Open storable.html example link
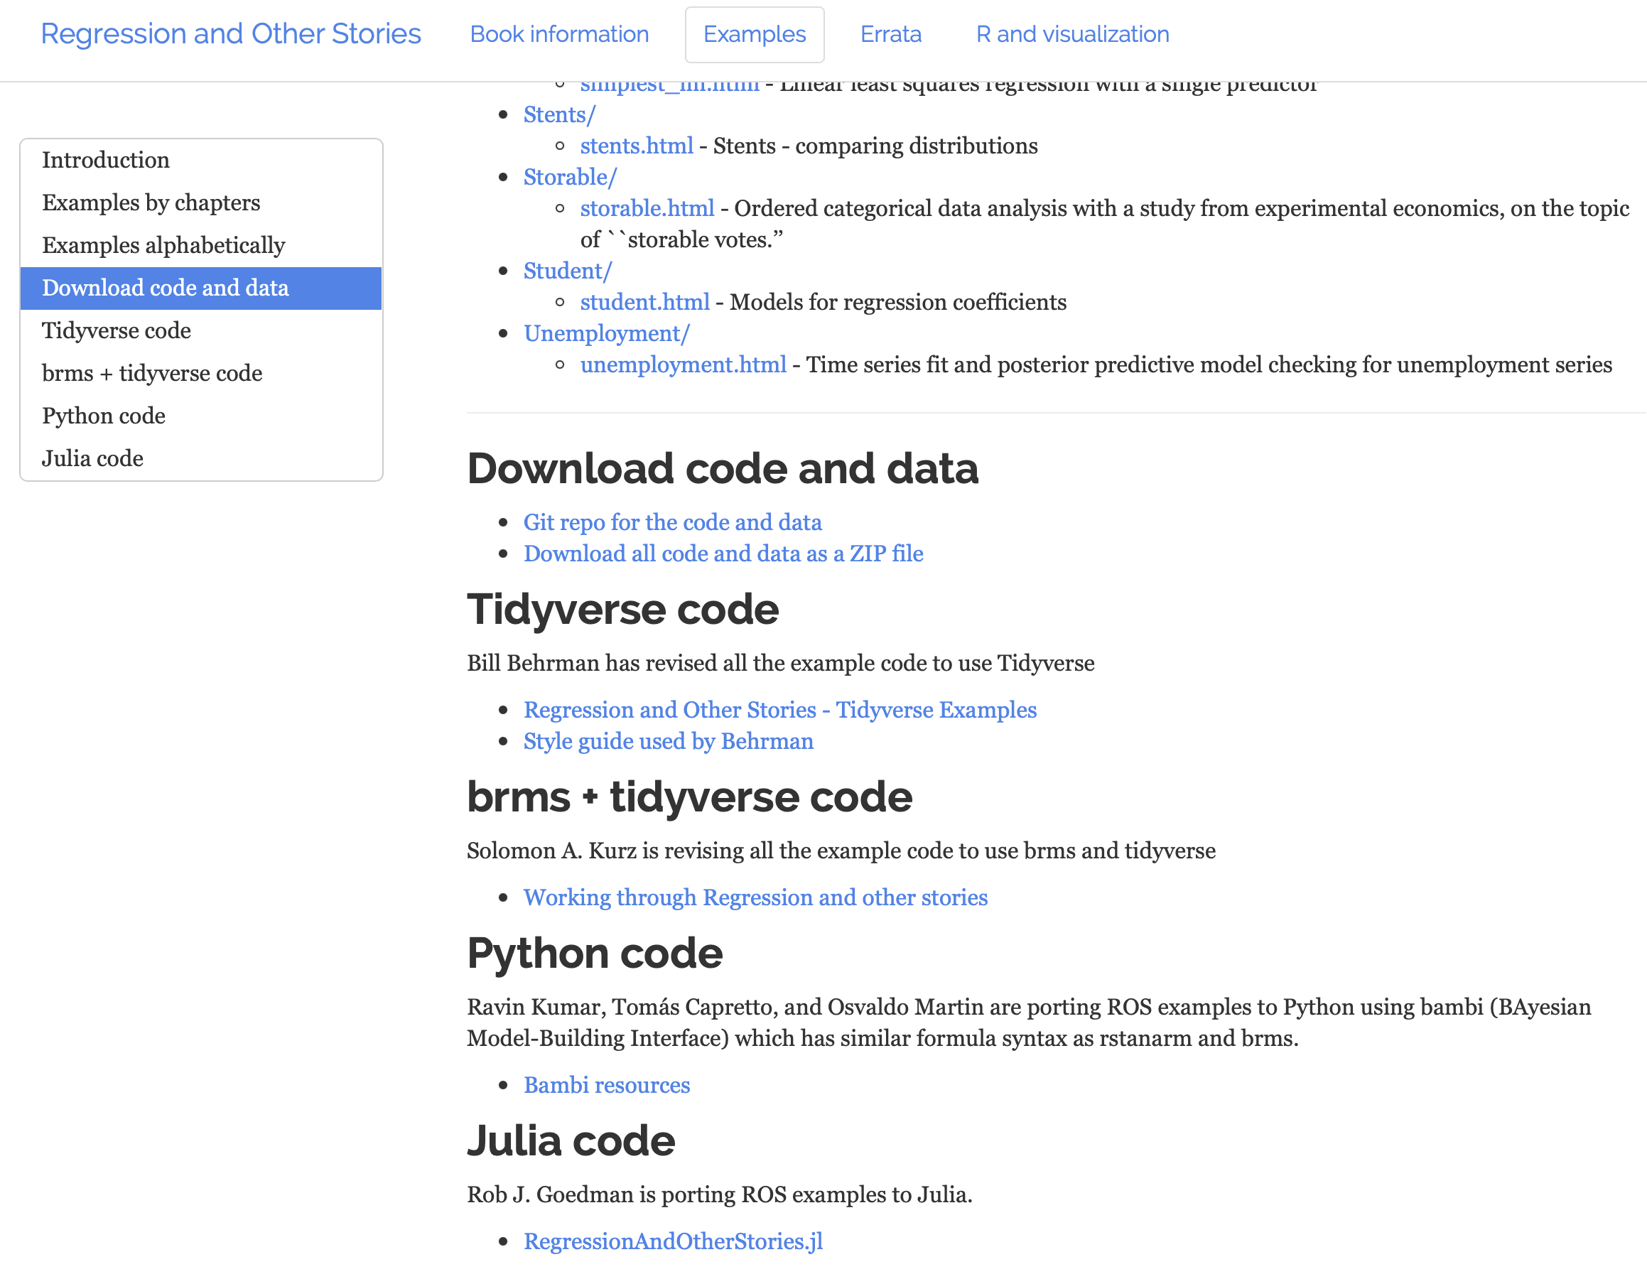Screen dimensions: 1647x1279 click(647, 208)
